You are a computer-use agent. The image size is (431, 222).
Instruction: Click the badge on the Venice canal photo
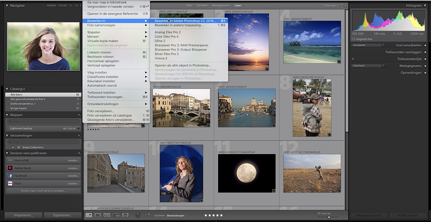[x=273, y=125]
